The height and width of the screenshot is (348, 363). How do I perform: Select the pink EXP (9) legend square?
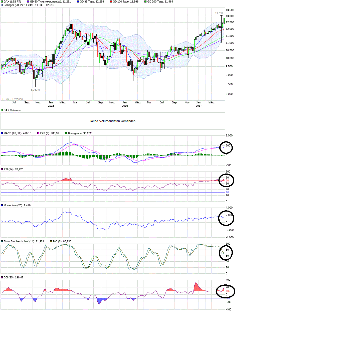(x=38, y=133)
